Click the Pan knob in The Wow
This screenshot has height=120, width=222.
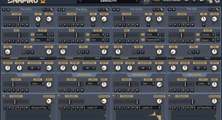tap(38, 19)
